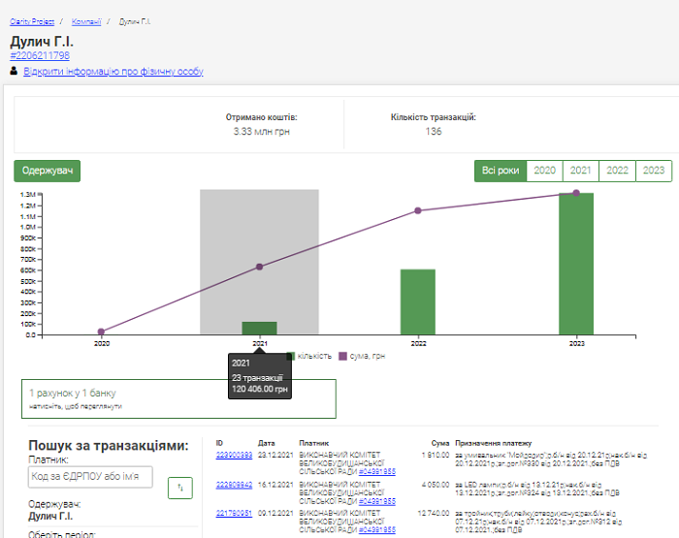Screen dimensions: 679x538
Task: Open transaction ID 222809942
Action: 234,484
